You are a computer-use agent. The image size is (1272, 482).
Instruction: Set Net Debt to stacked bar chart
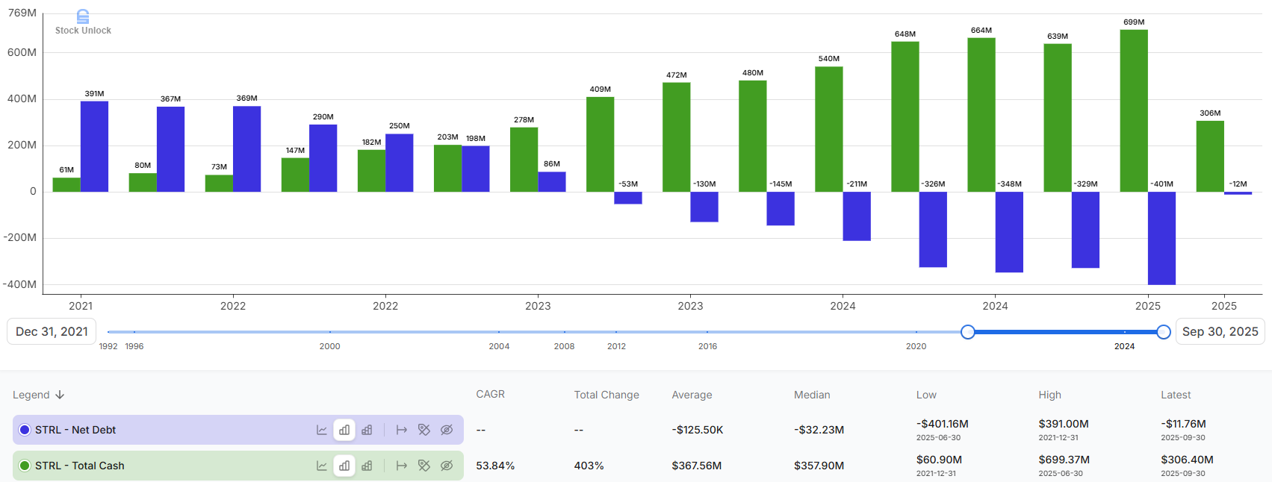pos(367,430)
